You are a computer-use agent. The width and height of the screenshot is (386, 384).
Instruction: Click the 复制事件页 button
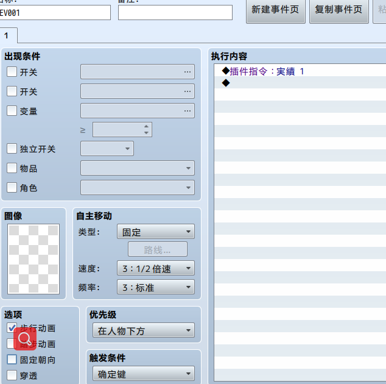(x=339, y=10)
